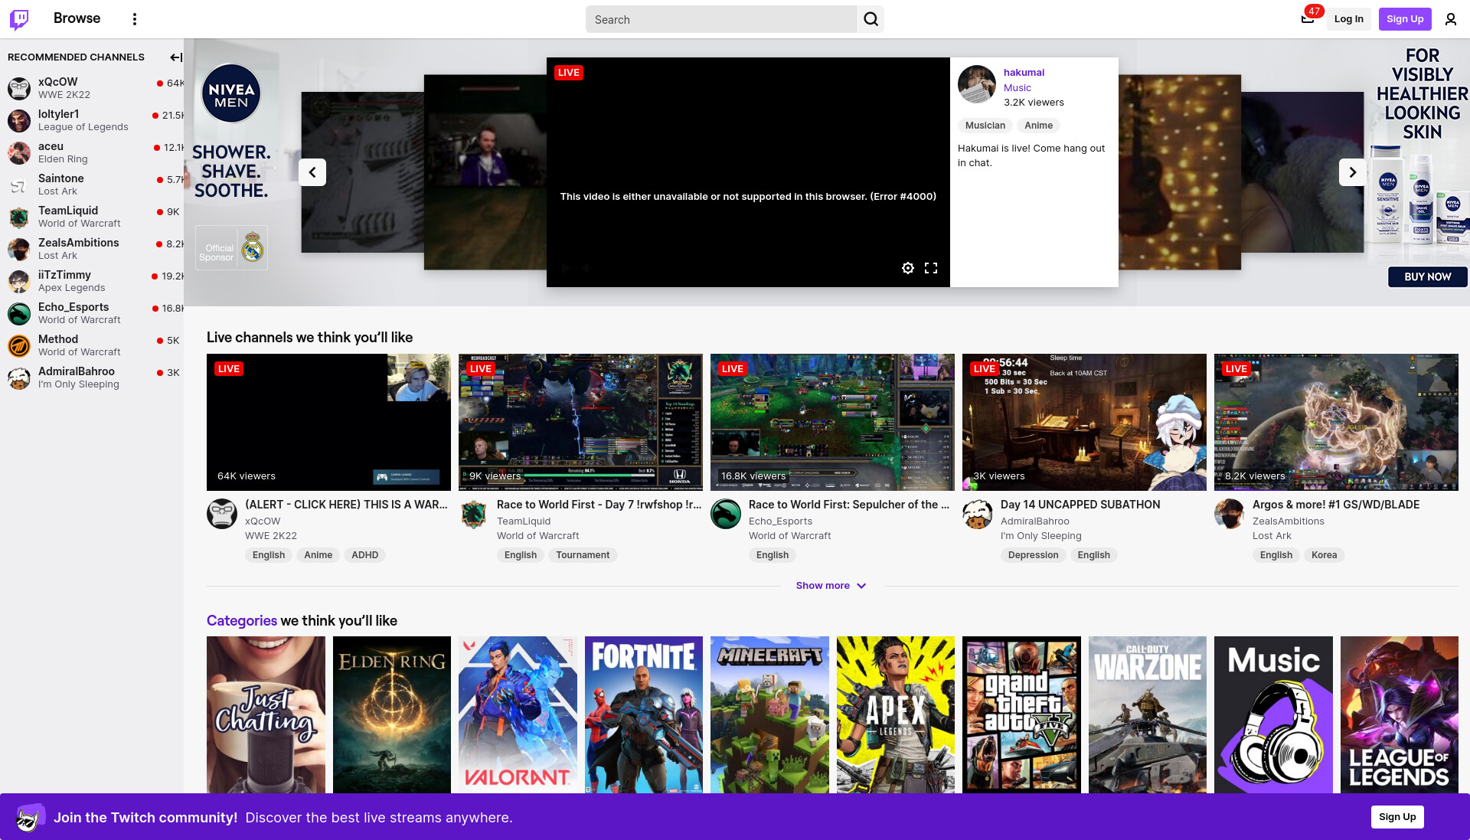1470x840 pixels.
Task: Go to next stream in carousel
Action: click(x=1353, y=172)
